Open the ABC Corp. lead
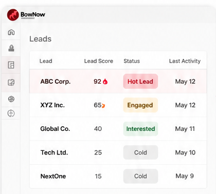Image resolution: width=216 pixels, height=194 pixels. click(x=56, y=82)
